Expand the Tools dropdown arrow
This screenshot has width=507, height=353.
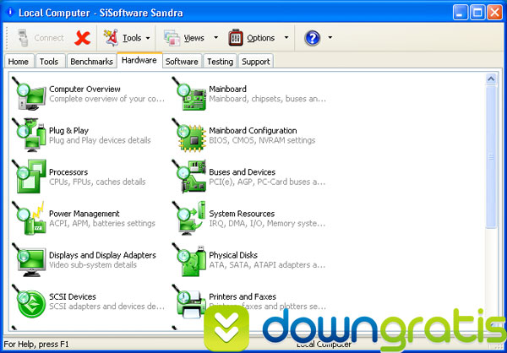148,38
